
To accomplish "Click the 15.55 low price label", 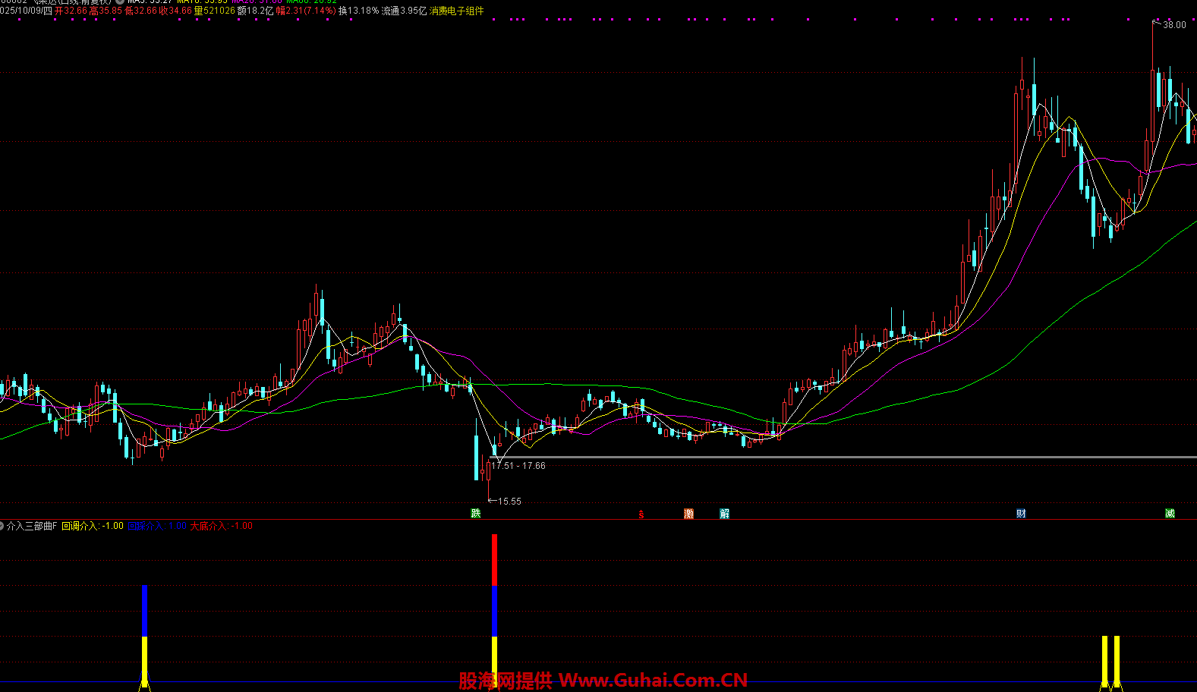I will 509,502.
